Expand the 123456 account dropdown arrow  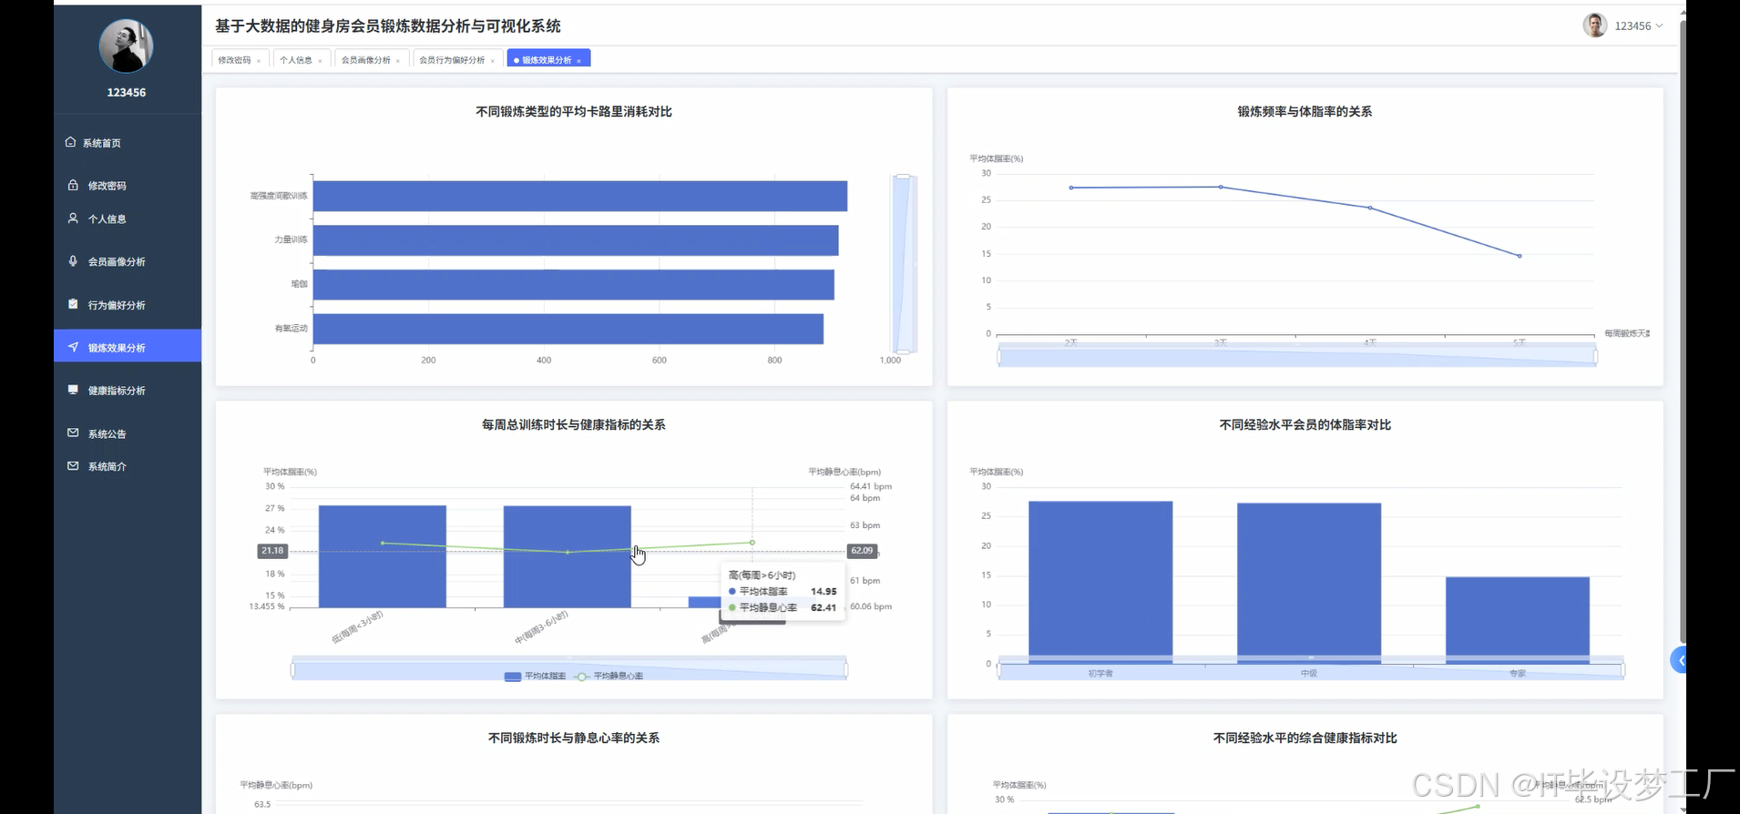(x=1659, y=25)
